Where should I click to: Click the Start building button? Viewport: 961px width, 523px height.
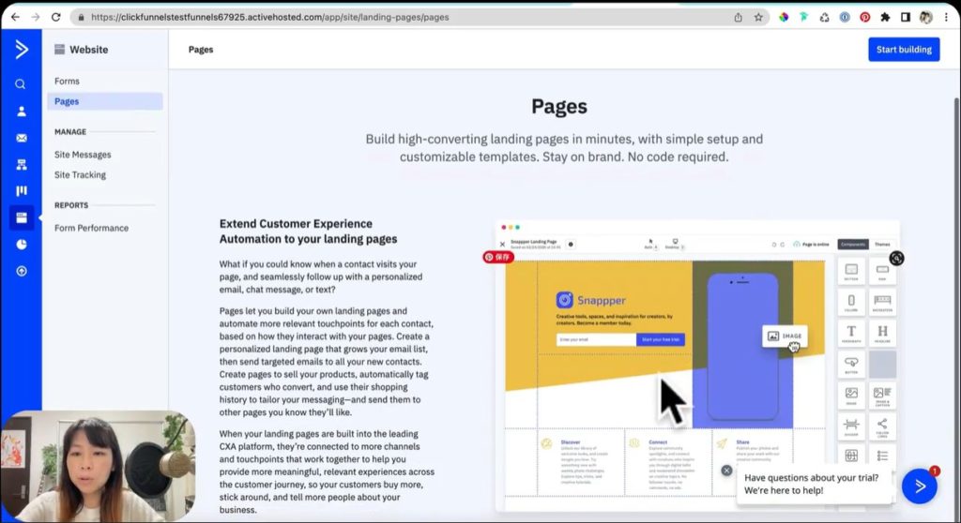pos(903,50)
